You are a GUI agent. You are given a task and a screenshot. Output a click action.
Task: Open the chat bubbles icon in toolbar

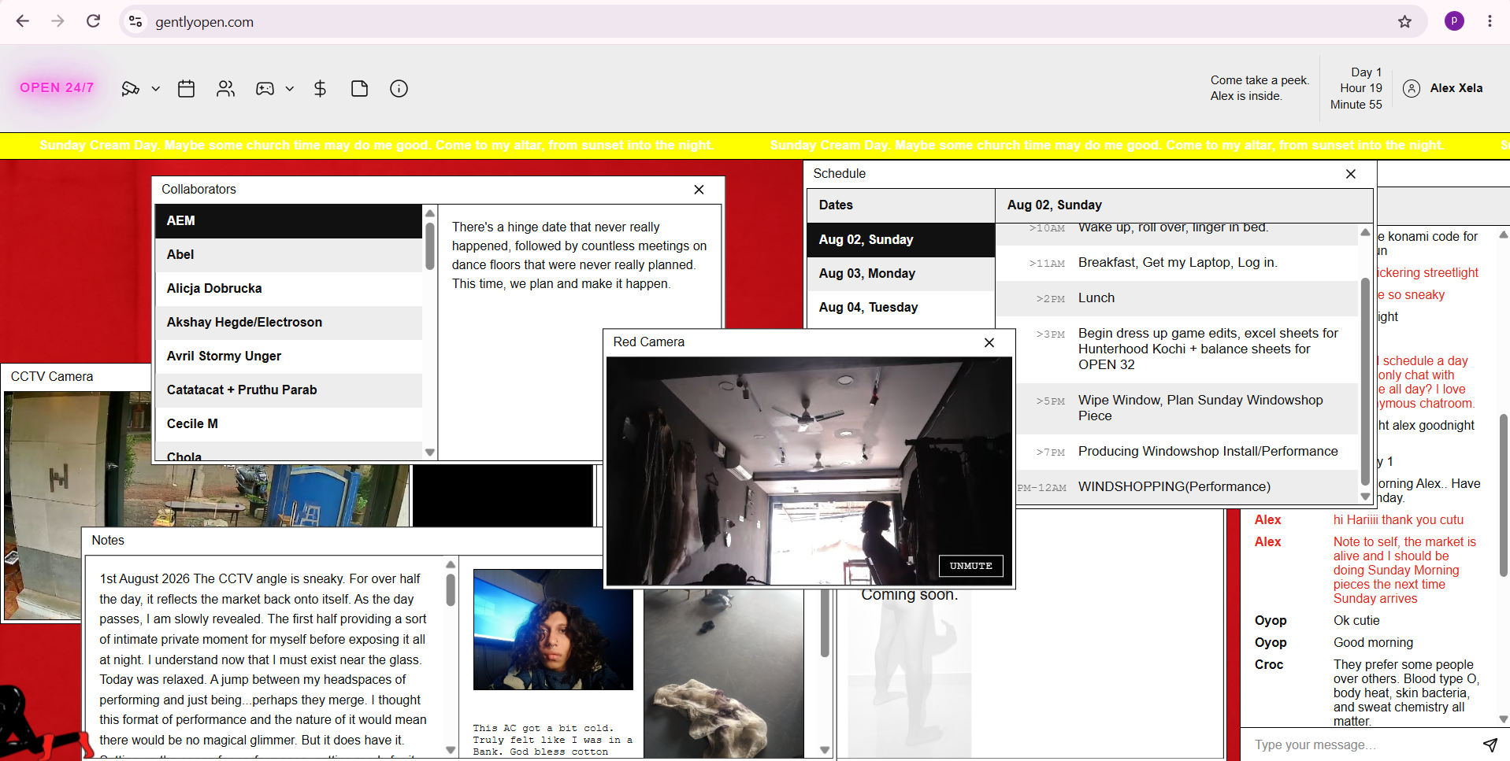[x=130, y=89]
